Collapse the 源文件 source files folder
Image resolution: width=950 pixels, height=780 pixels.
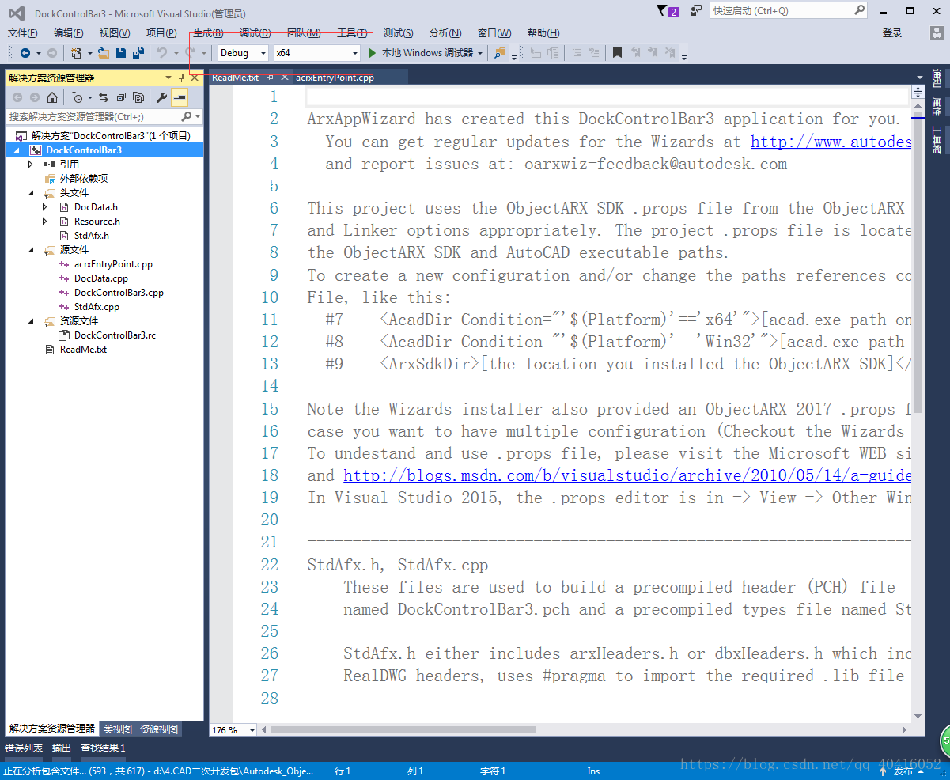tap(30, 249)
